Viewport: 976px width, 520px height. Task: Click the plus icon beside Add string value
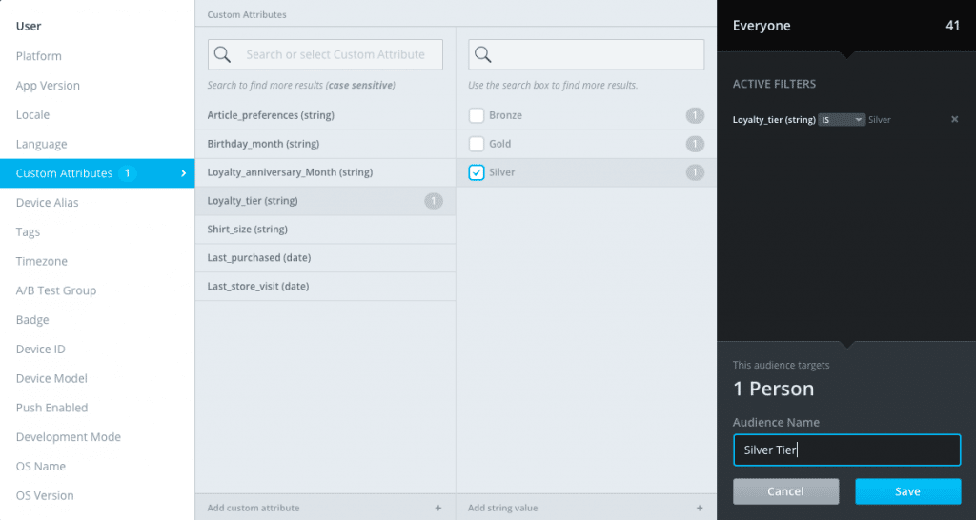700,508
